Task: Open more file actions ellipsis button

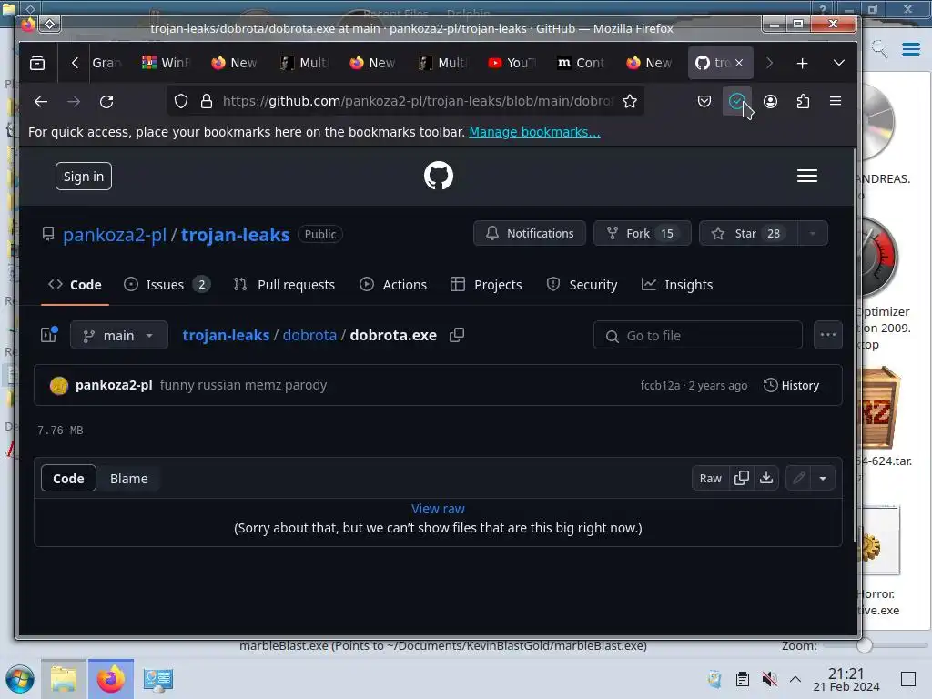Action: click(x=827, y=335)
